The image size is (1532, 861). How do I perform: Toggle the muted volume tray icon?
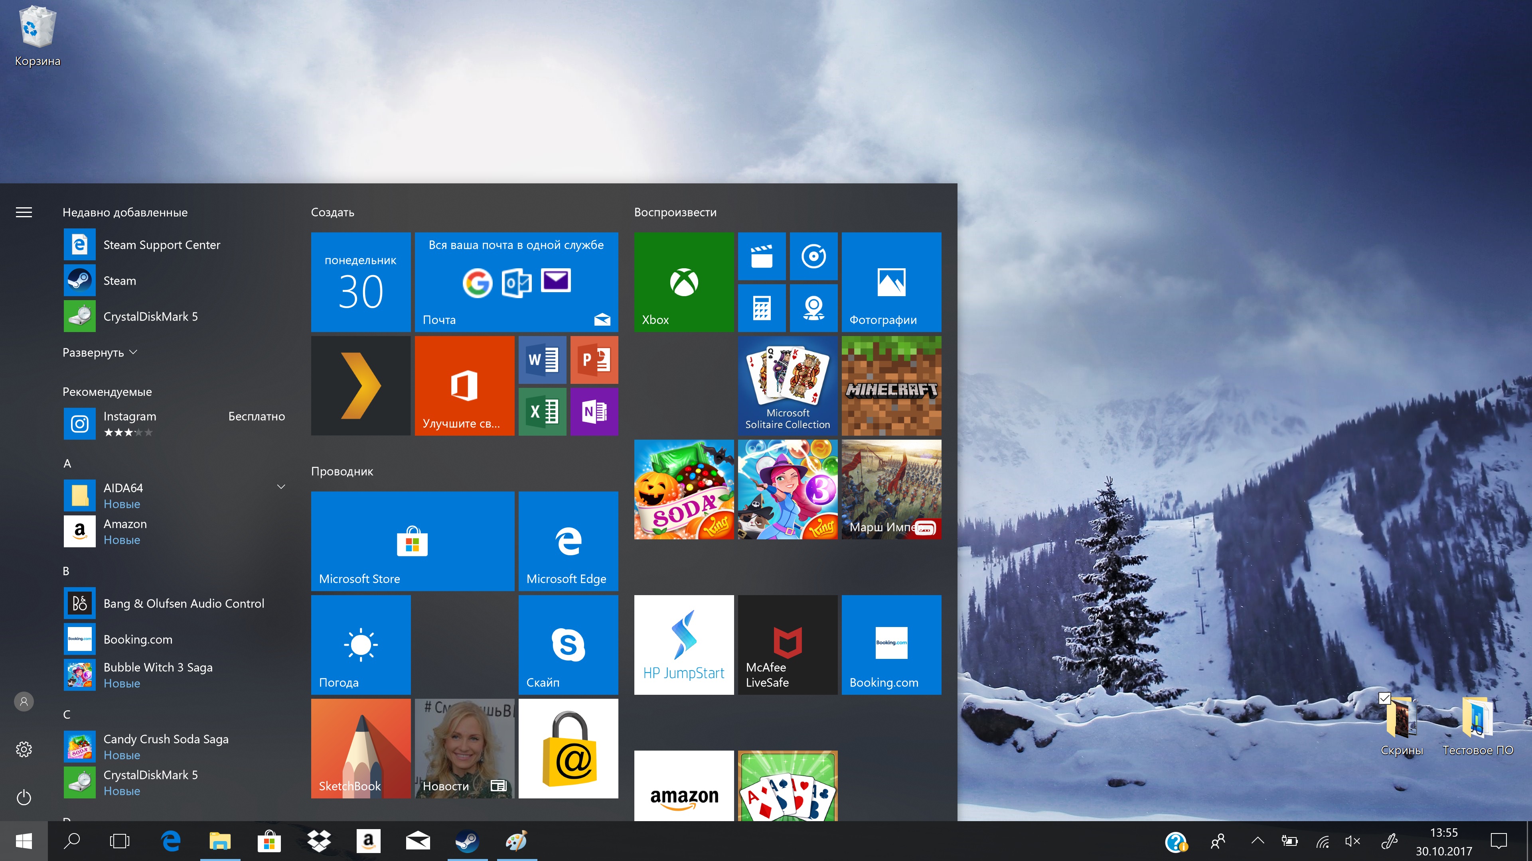click(1352, 840)
